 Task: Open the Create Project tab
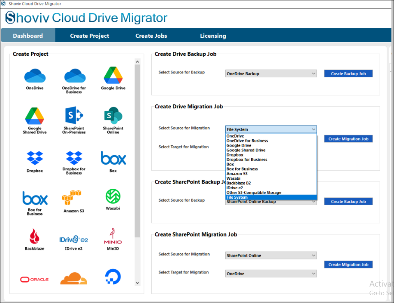tap(90, 36)
